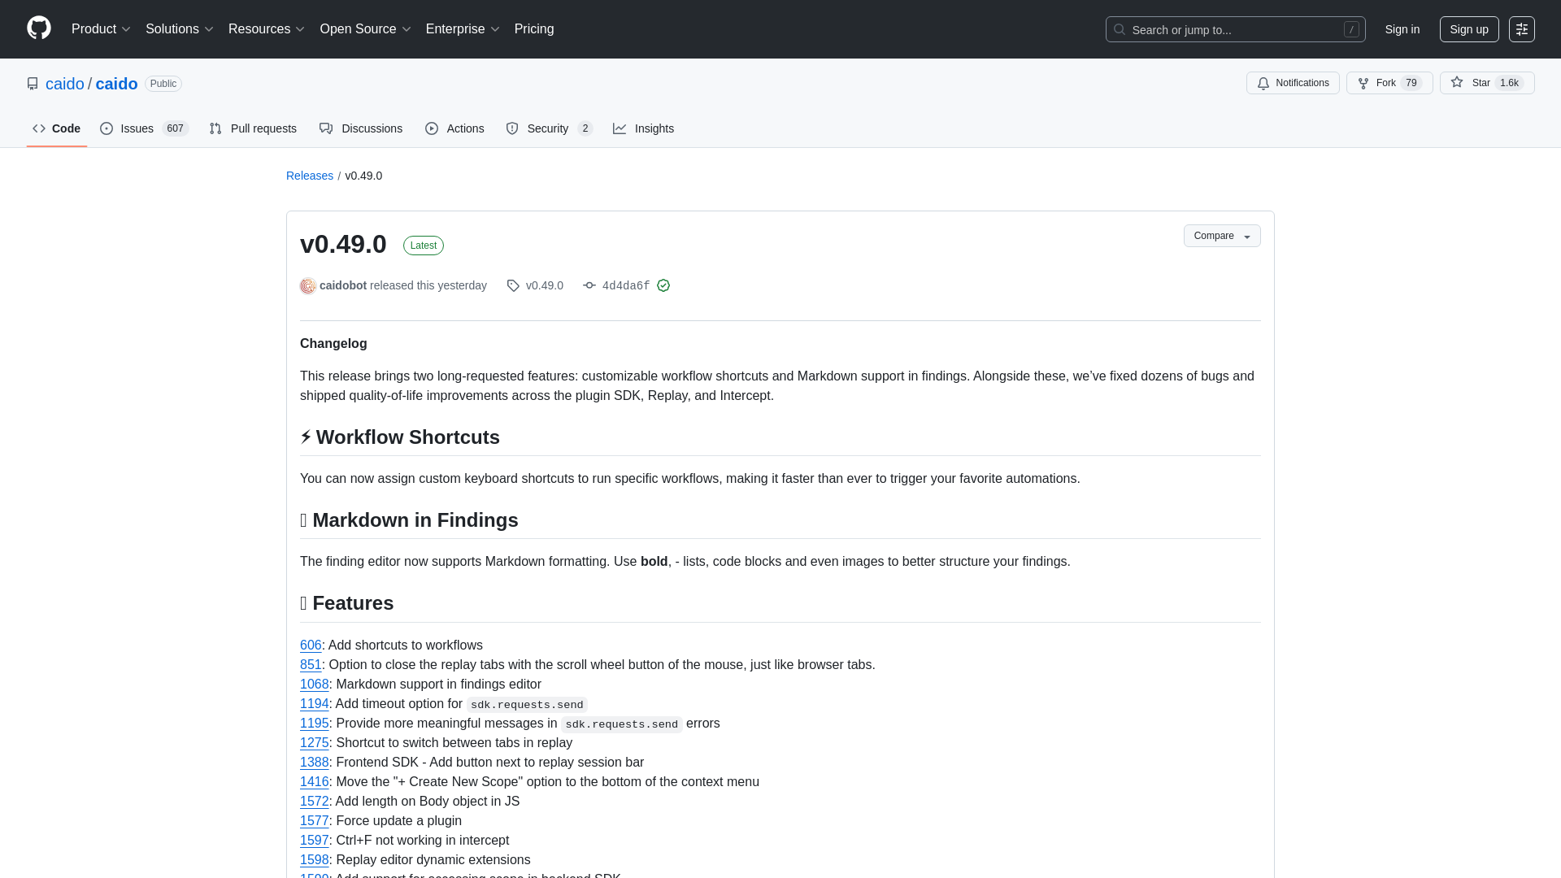
Task: Open issue 1598 link
Action: pyautogui.click(x=315, y=860)
